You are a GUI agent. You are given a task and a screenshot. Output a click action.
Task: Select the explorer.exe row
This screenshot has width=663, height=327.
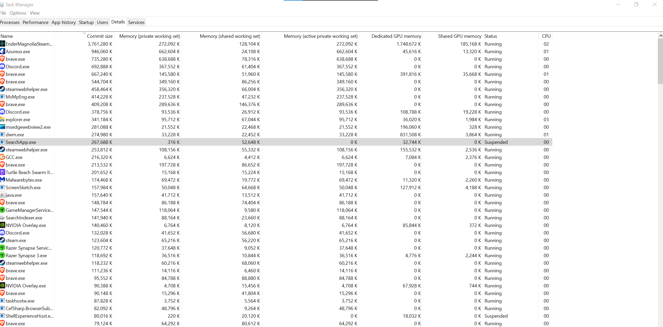(x=276, y=119)
